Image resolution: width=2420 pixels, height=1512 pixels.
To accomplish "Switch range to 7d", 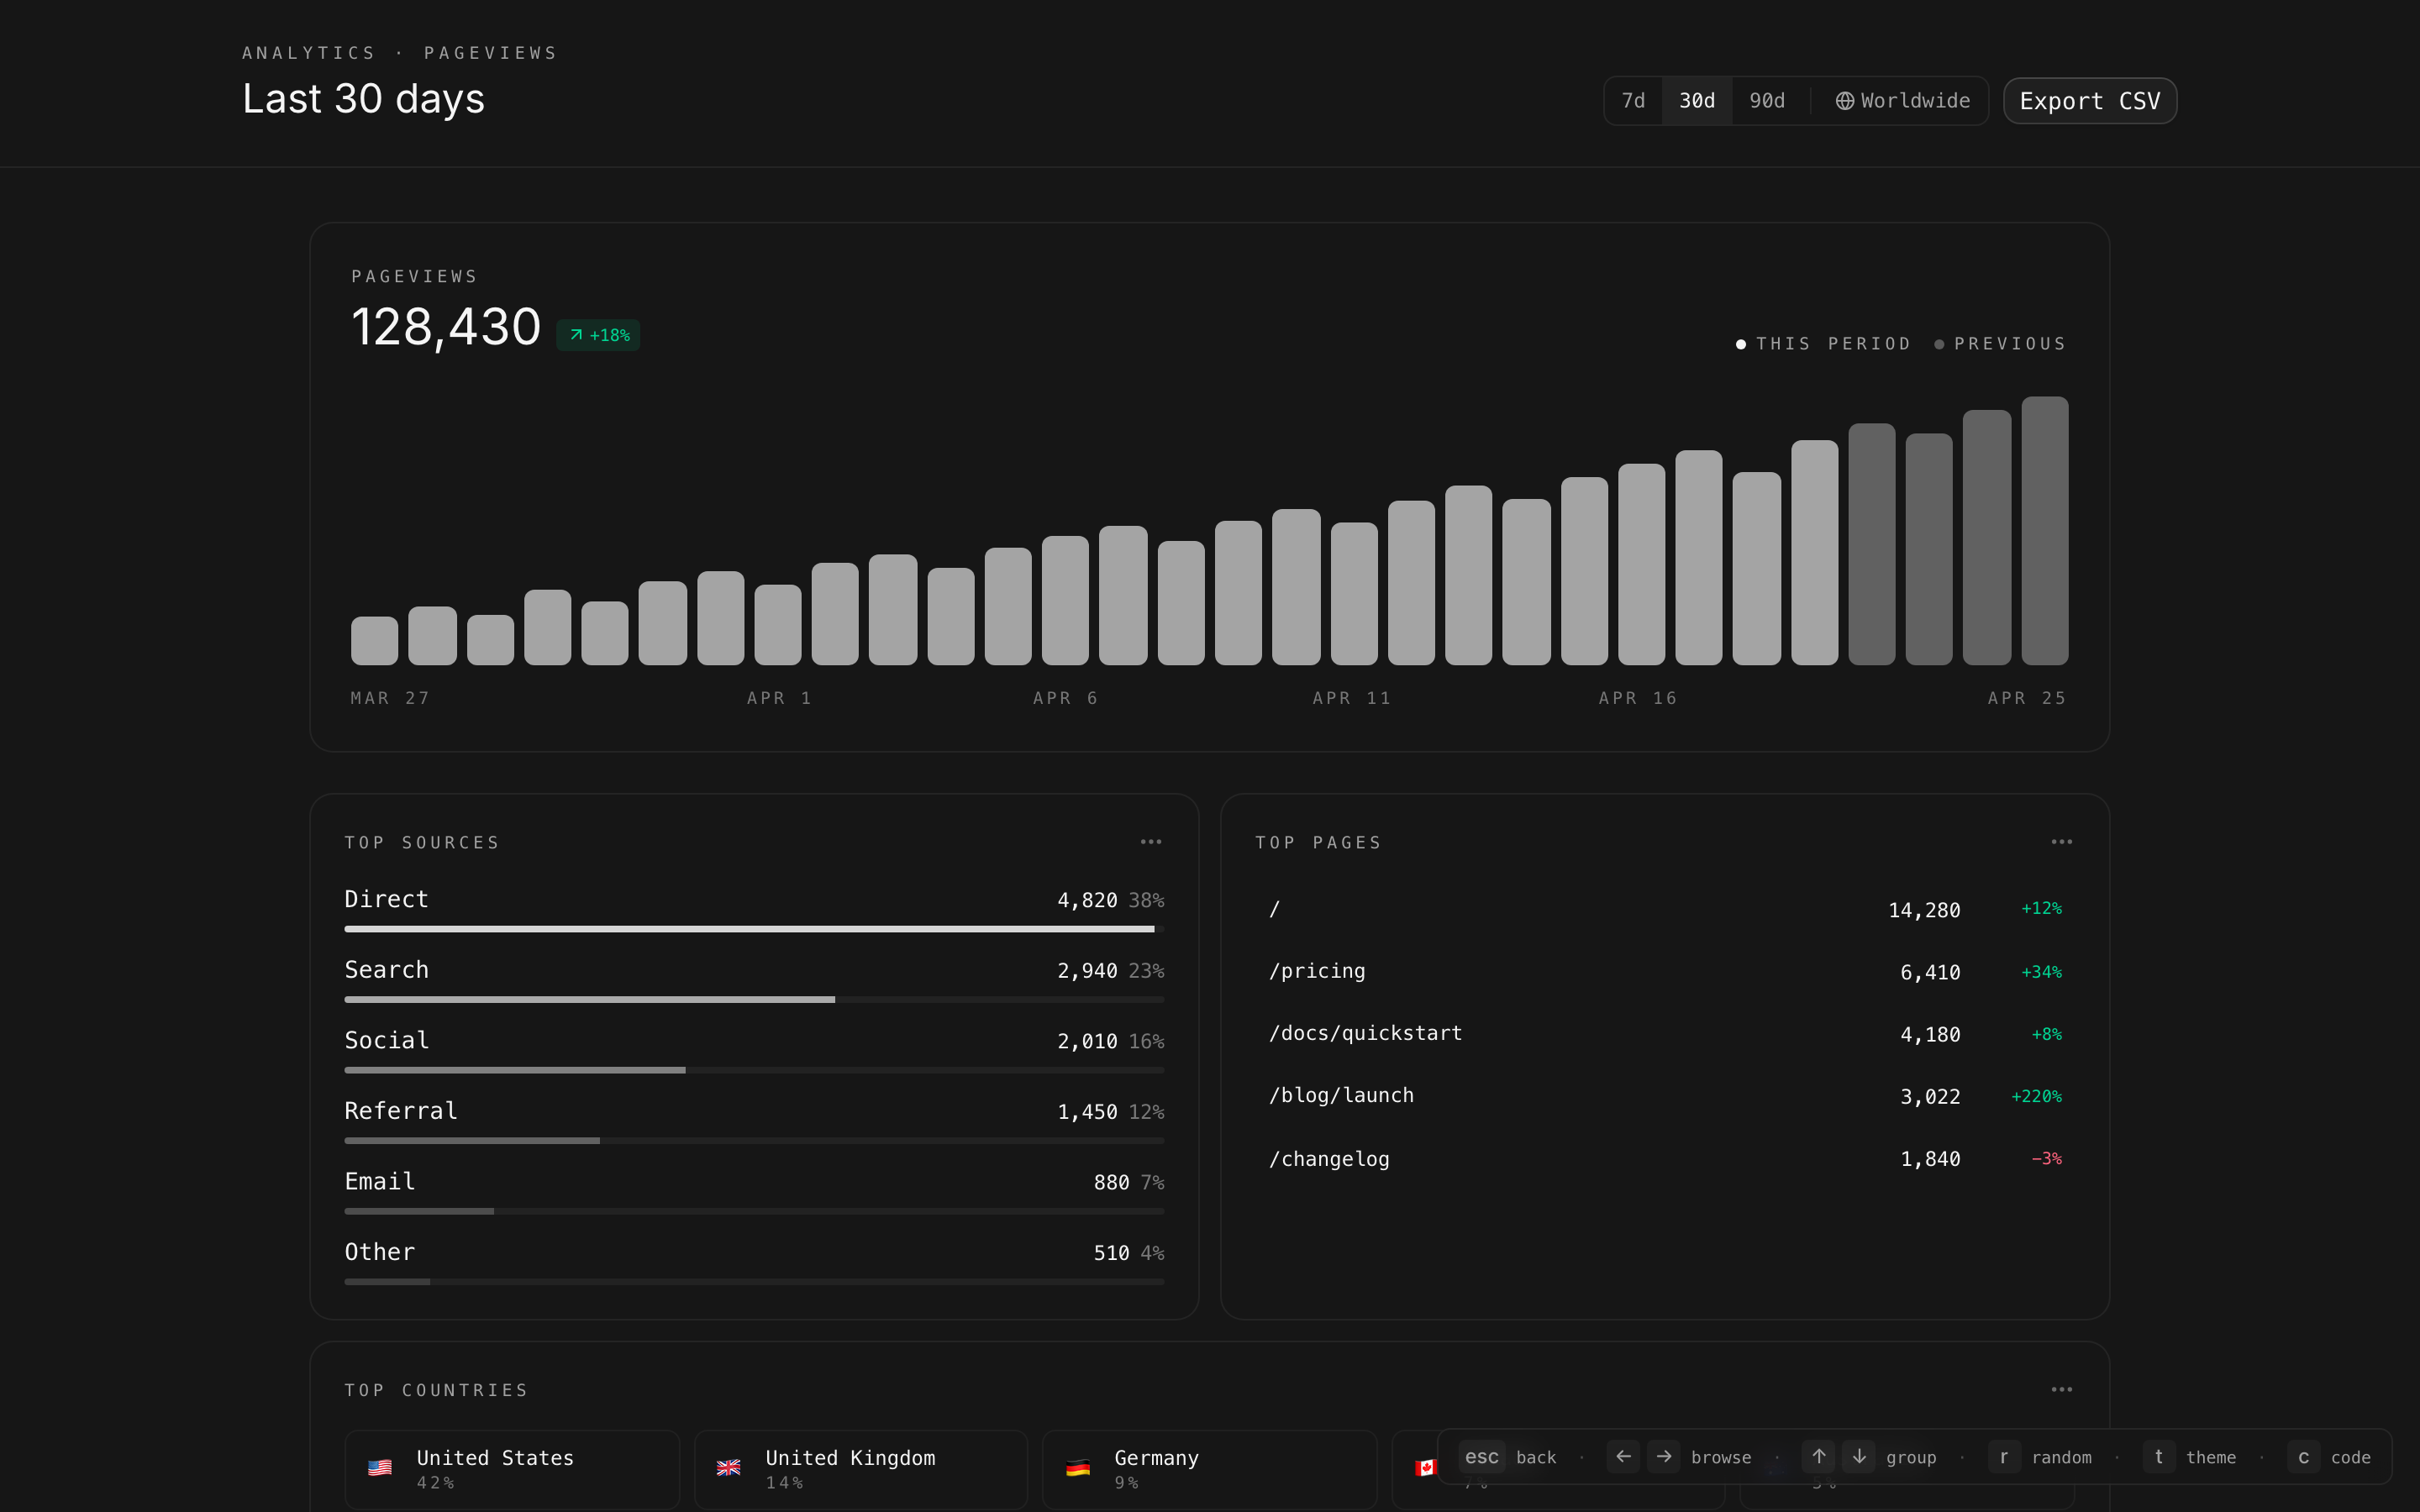I will coord(1633,101).
